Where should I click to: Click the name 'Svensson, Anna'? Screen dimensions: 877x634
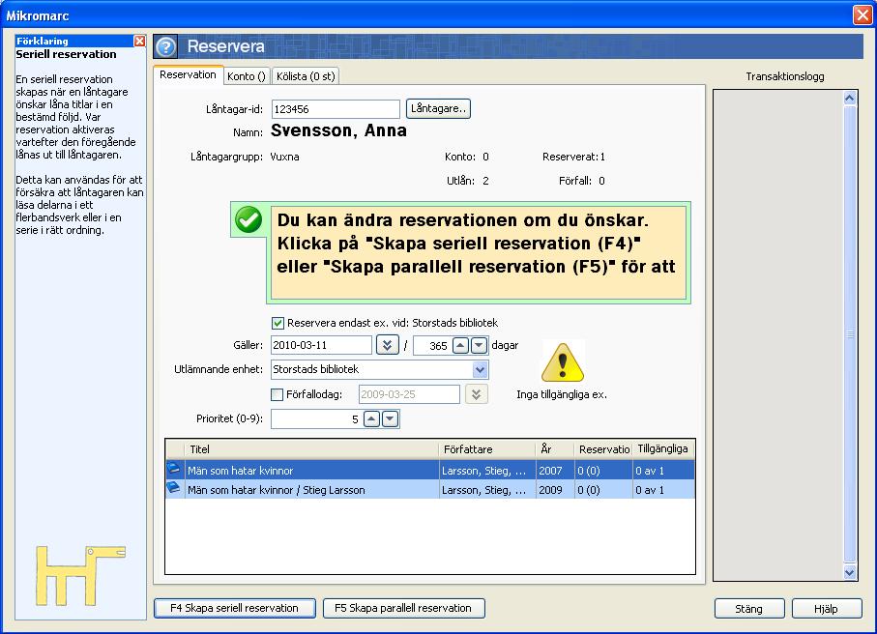(x=338, y=130)
